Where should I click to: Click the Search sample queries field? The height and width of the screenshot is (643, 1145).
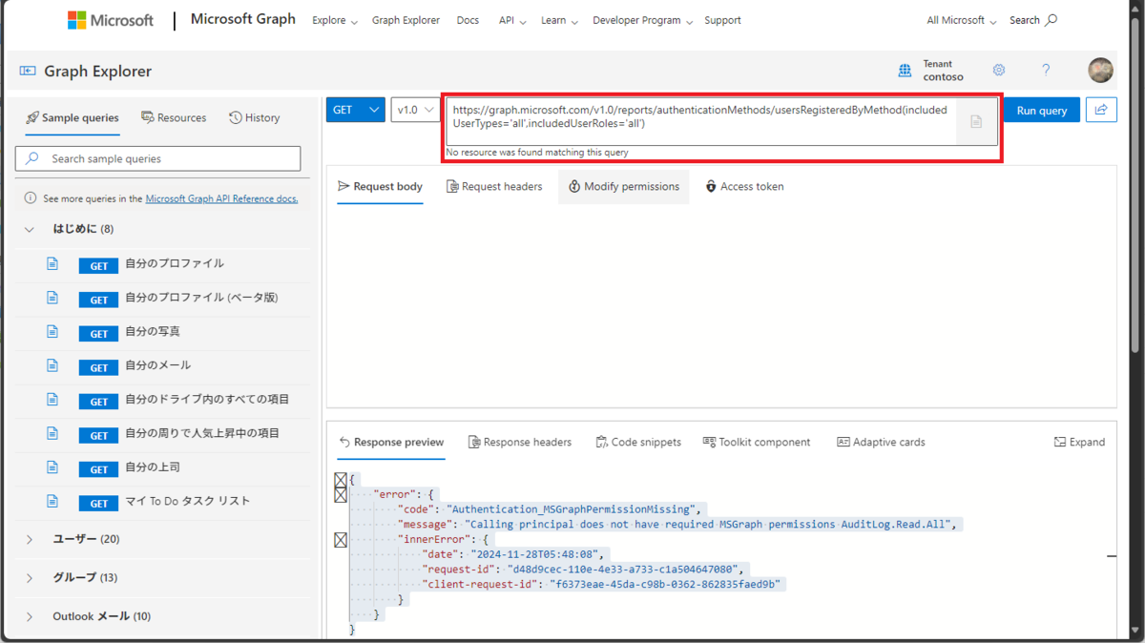point(158,158)
